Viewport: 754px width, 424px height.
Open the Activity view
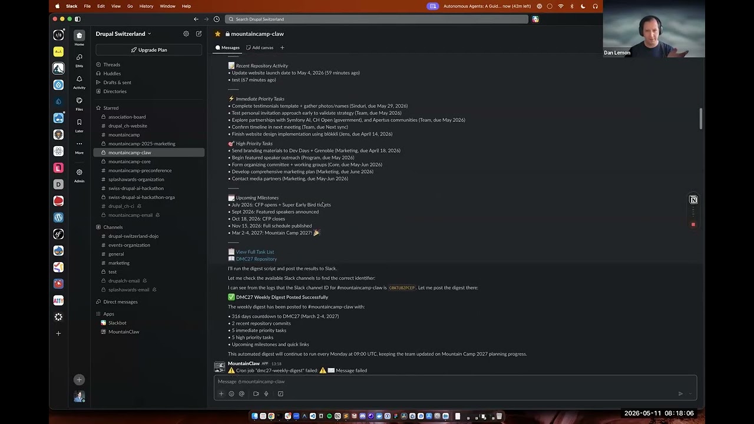pos(79,81)
